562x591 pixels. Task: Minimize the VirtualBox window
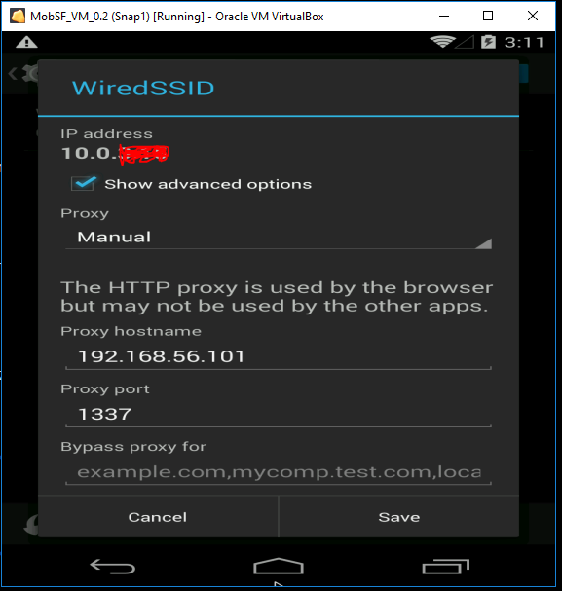tap(444, 16)
